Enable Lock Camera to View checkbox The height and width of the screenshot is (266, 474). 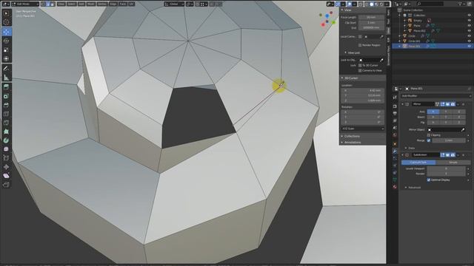click(360, 70)
